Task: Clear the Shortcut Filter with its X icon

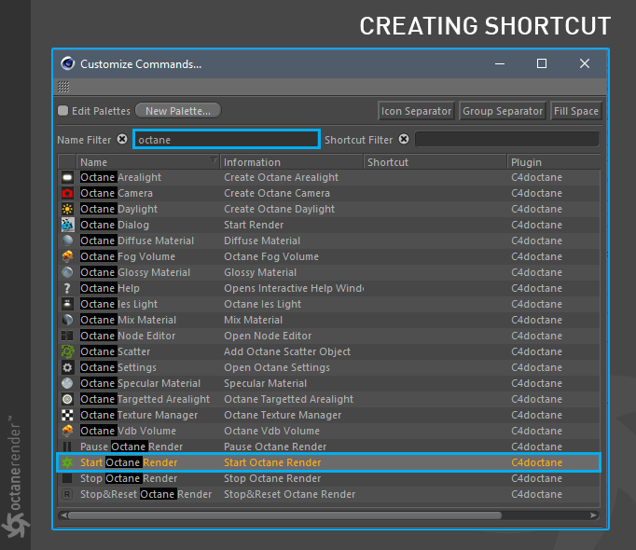Action: point(404,139)
